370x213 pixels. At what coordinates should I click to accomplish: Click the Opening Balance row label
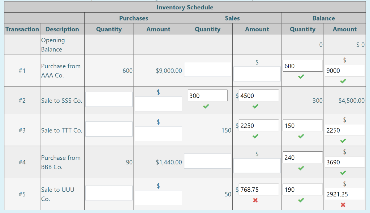coord(53,44)
